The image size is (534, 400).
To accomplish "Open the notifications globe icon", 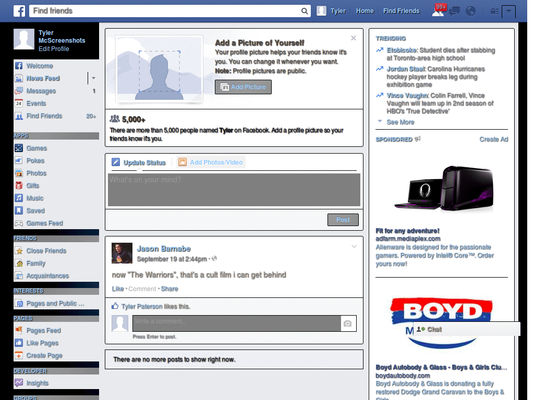I will click(x=471, y=11).
